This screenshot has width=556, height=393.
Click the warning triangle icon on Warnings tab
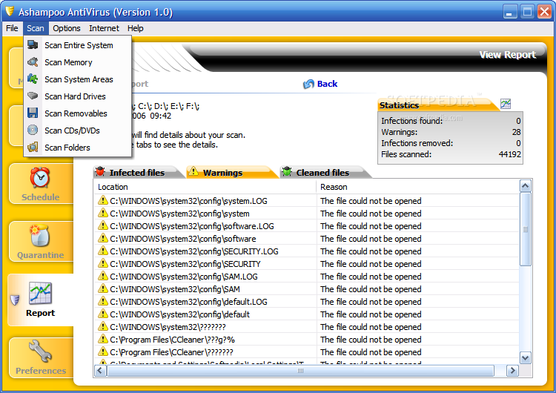[193, 171]
